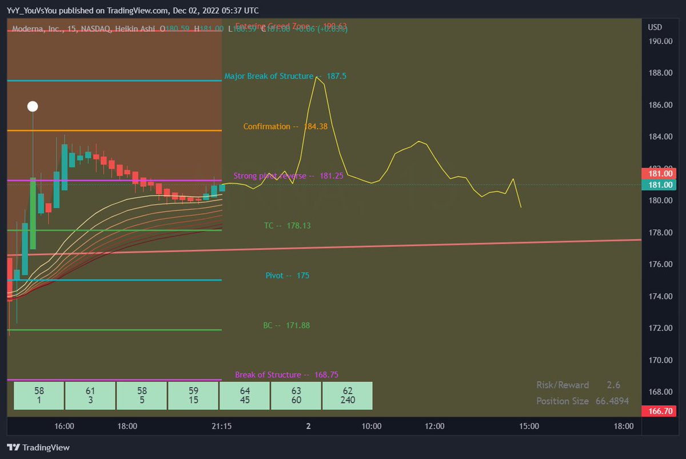
Task: Click the 'TC -- 178.13' label
Action: (x=287, y=226)
